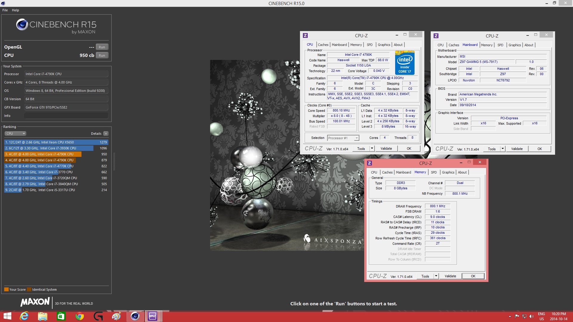Expand Tools dropdown arrow in Mainboard window
Image resolution: width=573 pixels, height=322 pixels.
coord(503,149)
